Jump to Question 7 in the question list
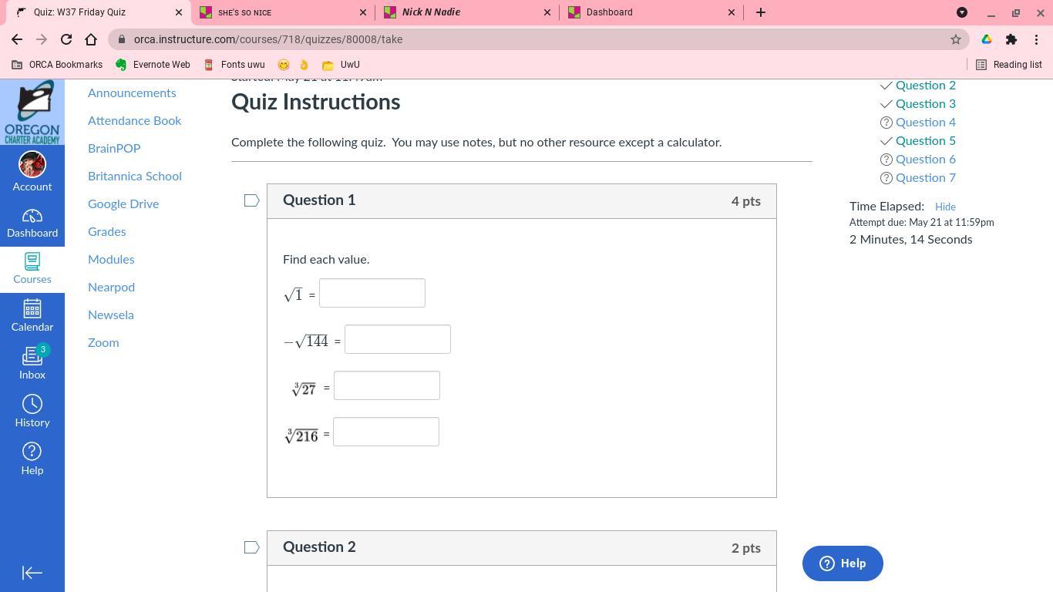Screen dimensions: 1053x592 coord(925,177)
